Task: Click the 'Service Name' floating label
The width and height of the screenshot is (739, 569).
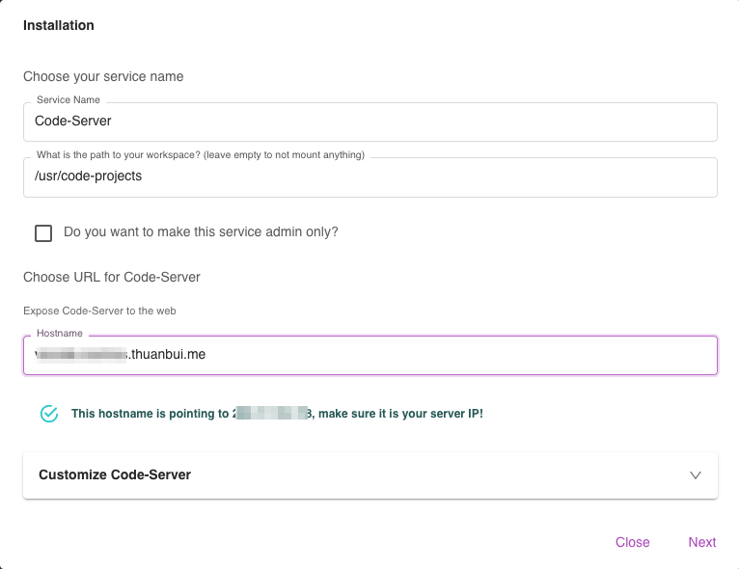Action: coord(68,100)
